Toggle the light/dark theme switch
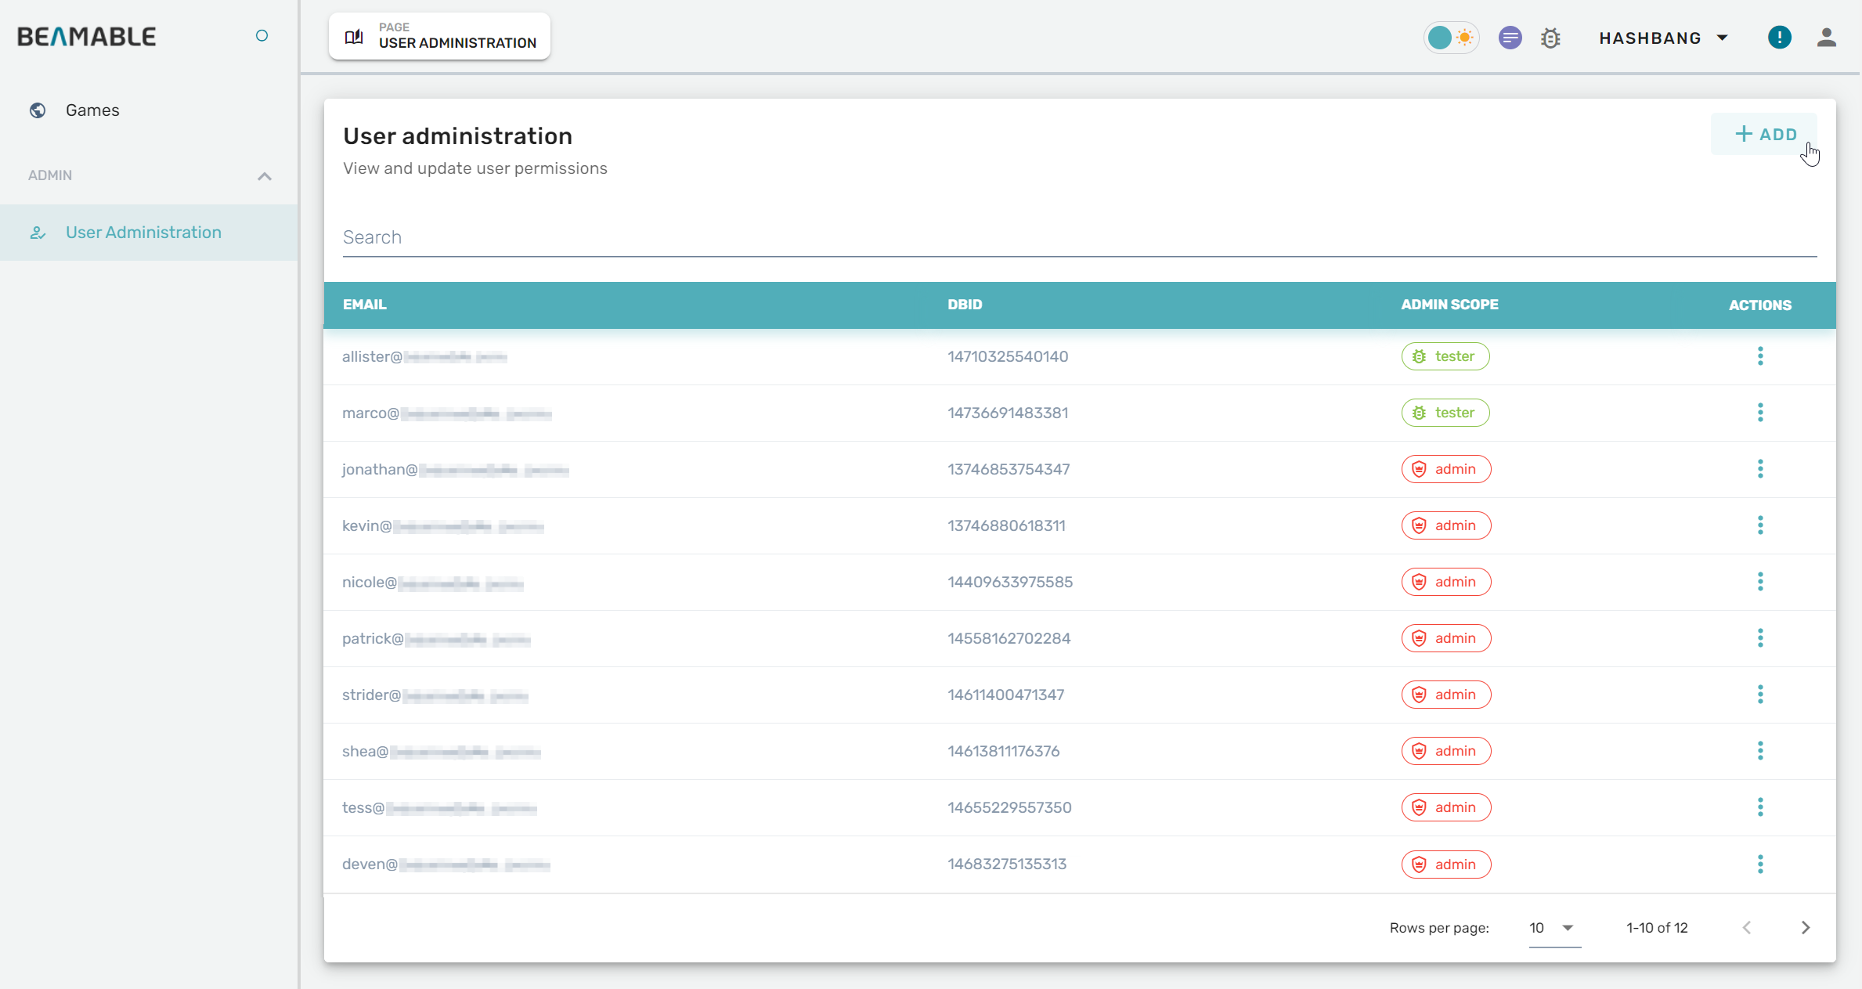The image size is (1862, 989). (x=1451, y=38)
